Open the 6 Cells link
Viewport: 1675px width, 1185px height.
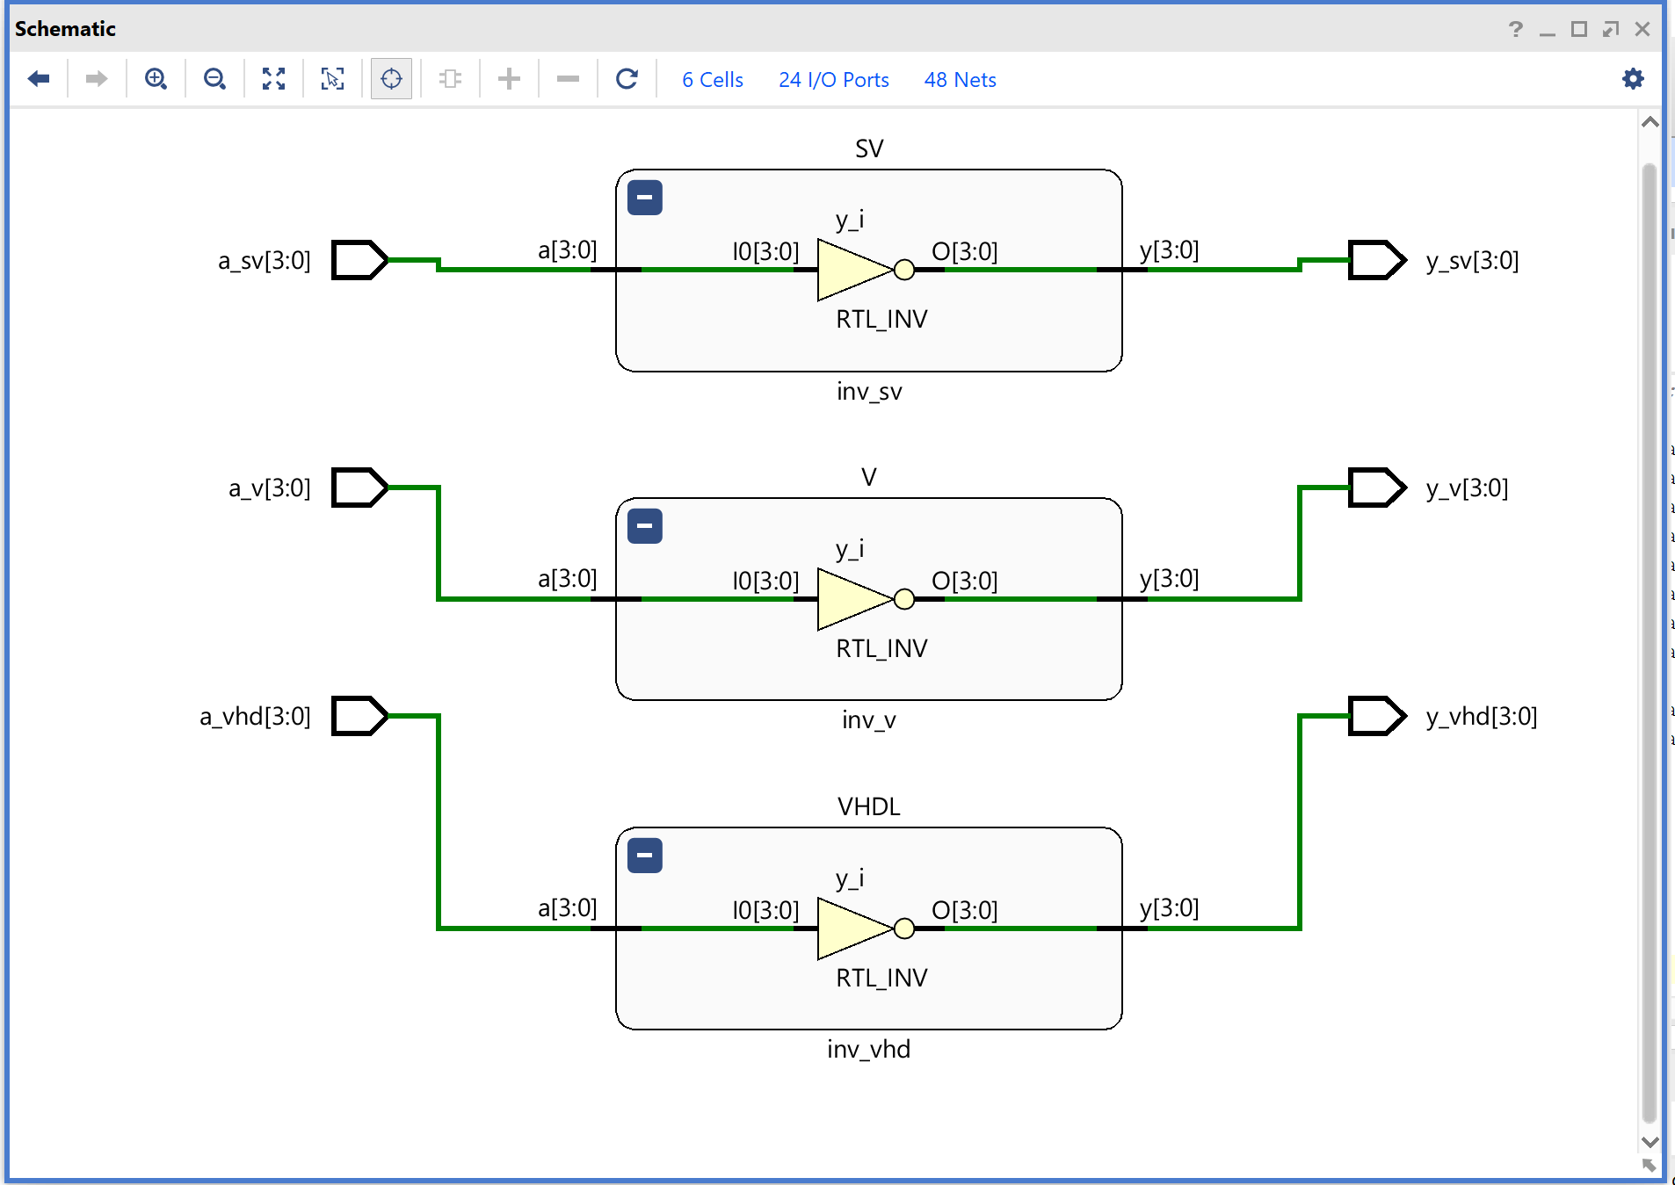(712, 80)
